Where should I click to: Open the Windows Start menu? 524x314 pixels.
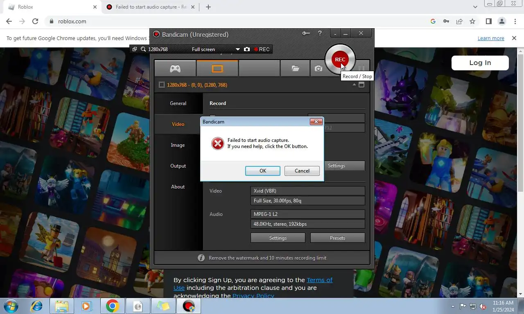coord(11,306)
